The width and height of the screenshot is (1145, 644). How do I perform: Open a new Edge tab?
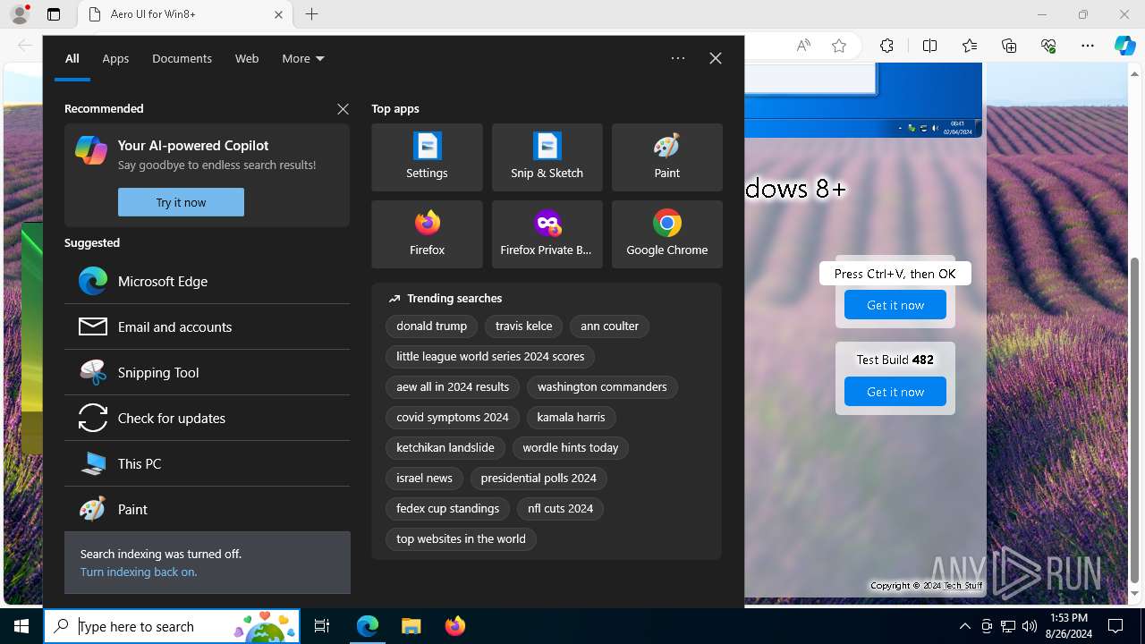click(311, 14)
